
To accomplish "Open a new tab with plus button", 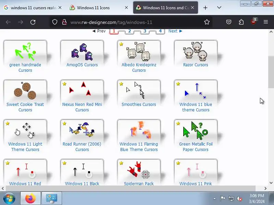I will 206,8.
